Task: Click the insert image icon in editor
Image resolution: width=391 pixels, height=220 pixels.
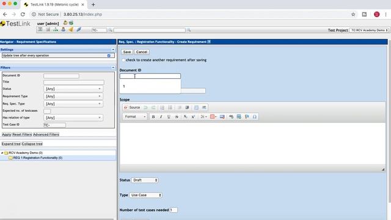Action: 222,117
